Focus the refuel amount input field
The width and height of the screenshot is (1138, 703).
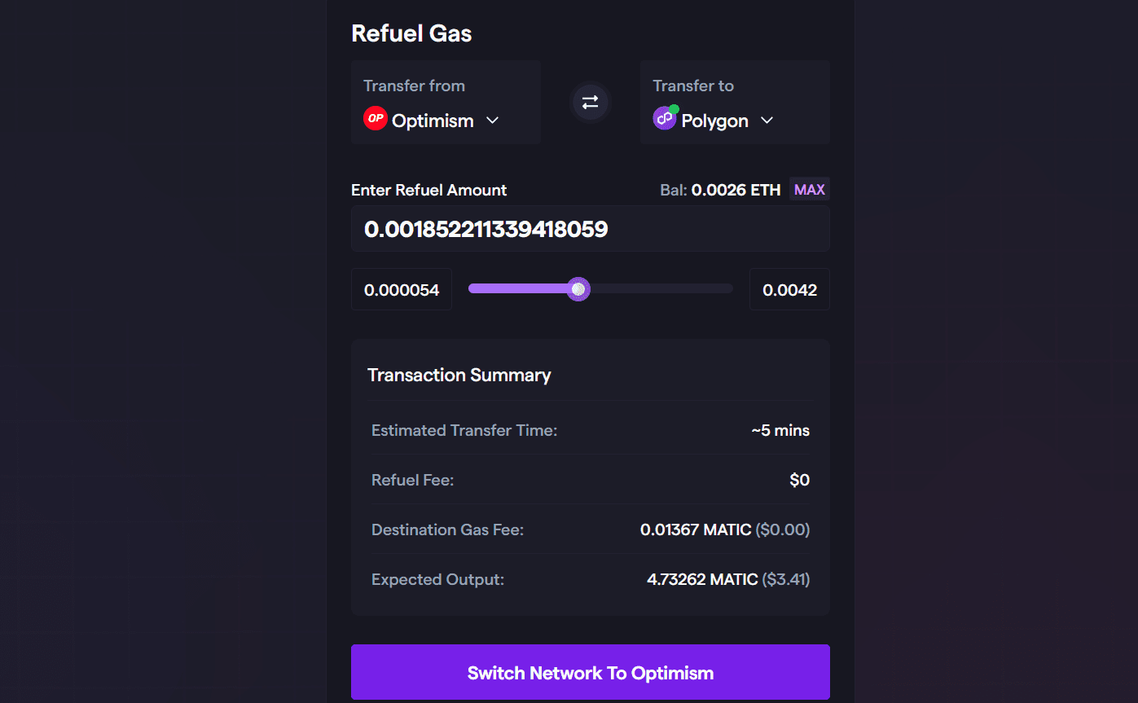click(590, 229)
